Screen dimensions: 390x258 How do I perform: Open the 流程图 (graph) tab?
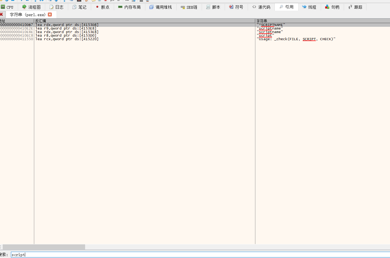(x=32, y=7)
